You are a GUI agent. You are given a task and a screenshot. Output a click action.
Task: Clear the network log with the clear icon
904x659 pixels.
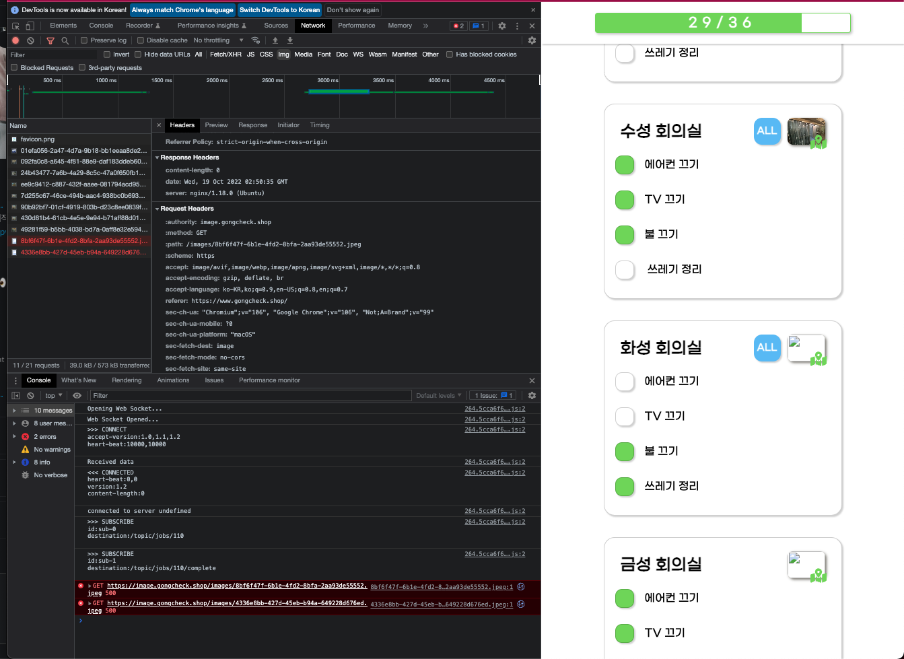click(x=30, y=40)
